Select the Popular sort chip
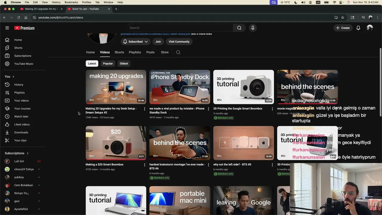 pos(108,64)
